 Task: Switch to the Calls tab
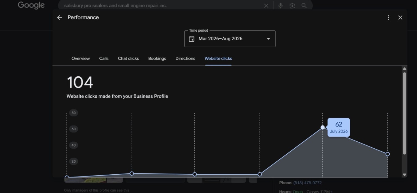coord(104,58)
